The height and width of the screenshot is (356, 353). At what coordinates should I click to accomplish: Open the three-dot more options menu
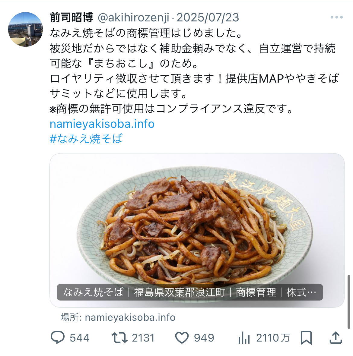(337, 17)
